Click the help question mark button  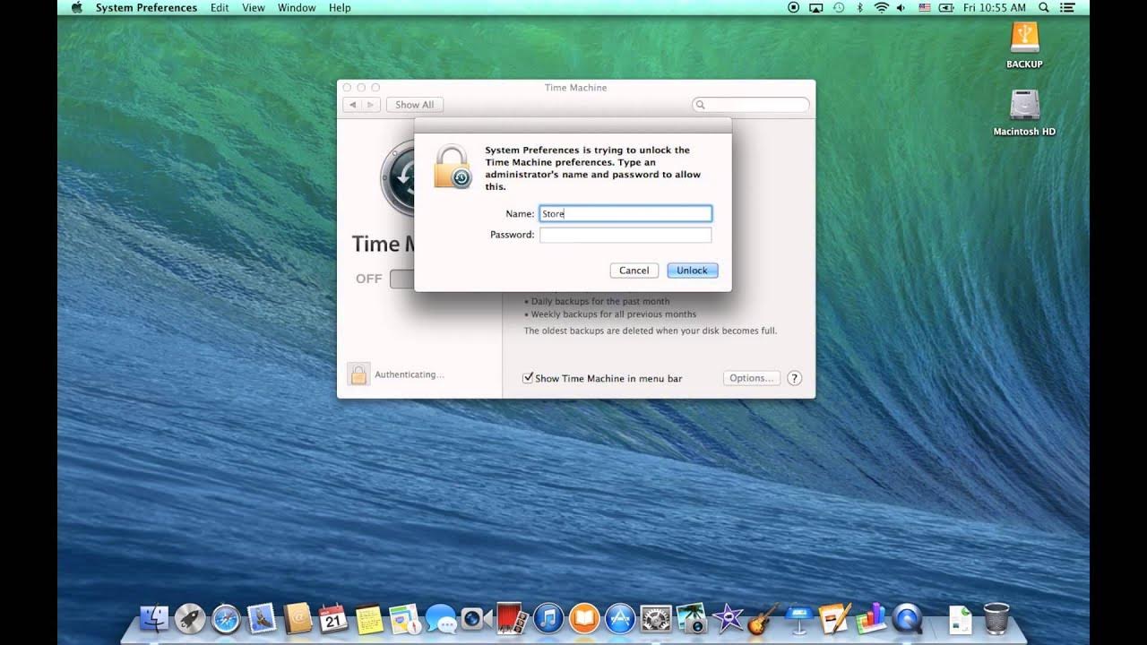794,378
